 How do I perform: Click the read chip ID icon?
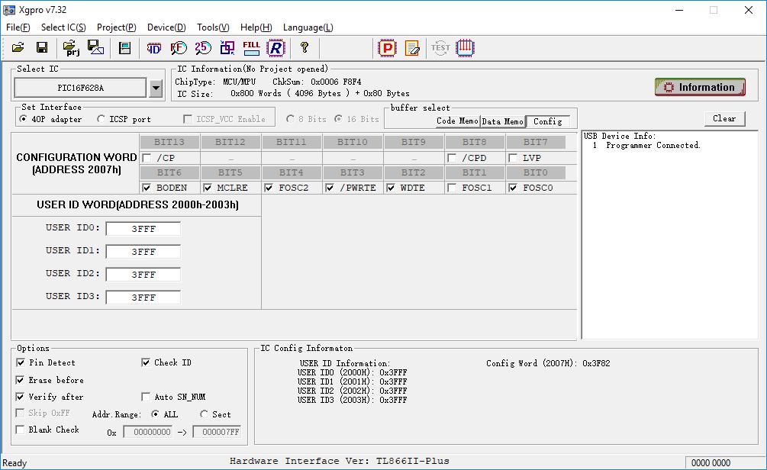click(x=153, y=48)
